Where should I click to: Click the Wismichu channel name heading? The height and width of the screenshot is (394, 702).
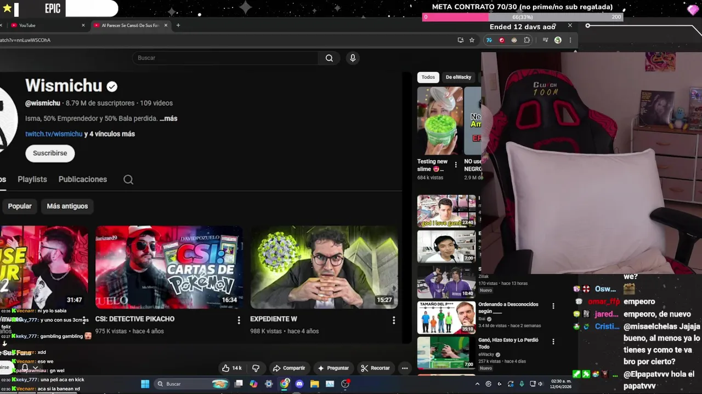coord(64,86)
